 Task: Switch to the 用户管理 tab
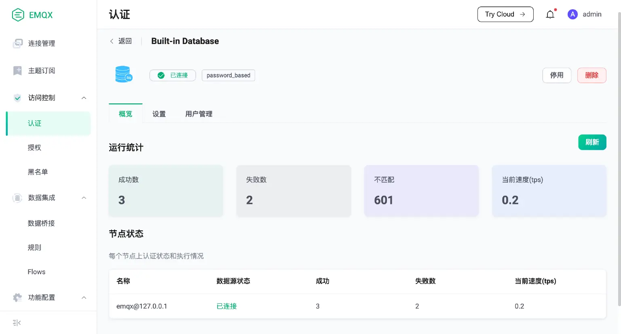(x=199, y=113)
